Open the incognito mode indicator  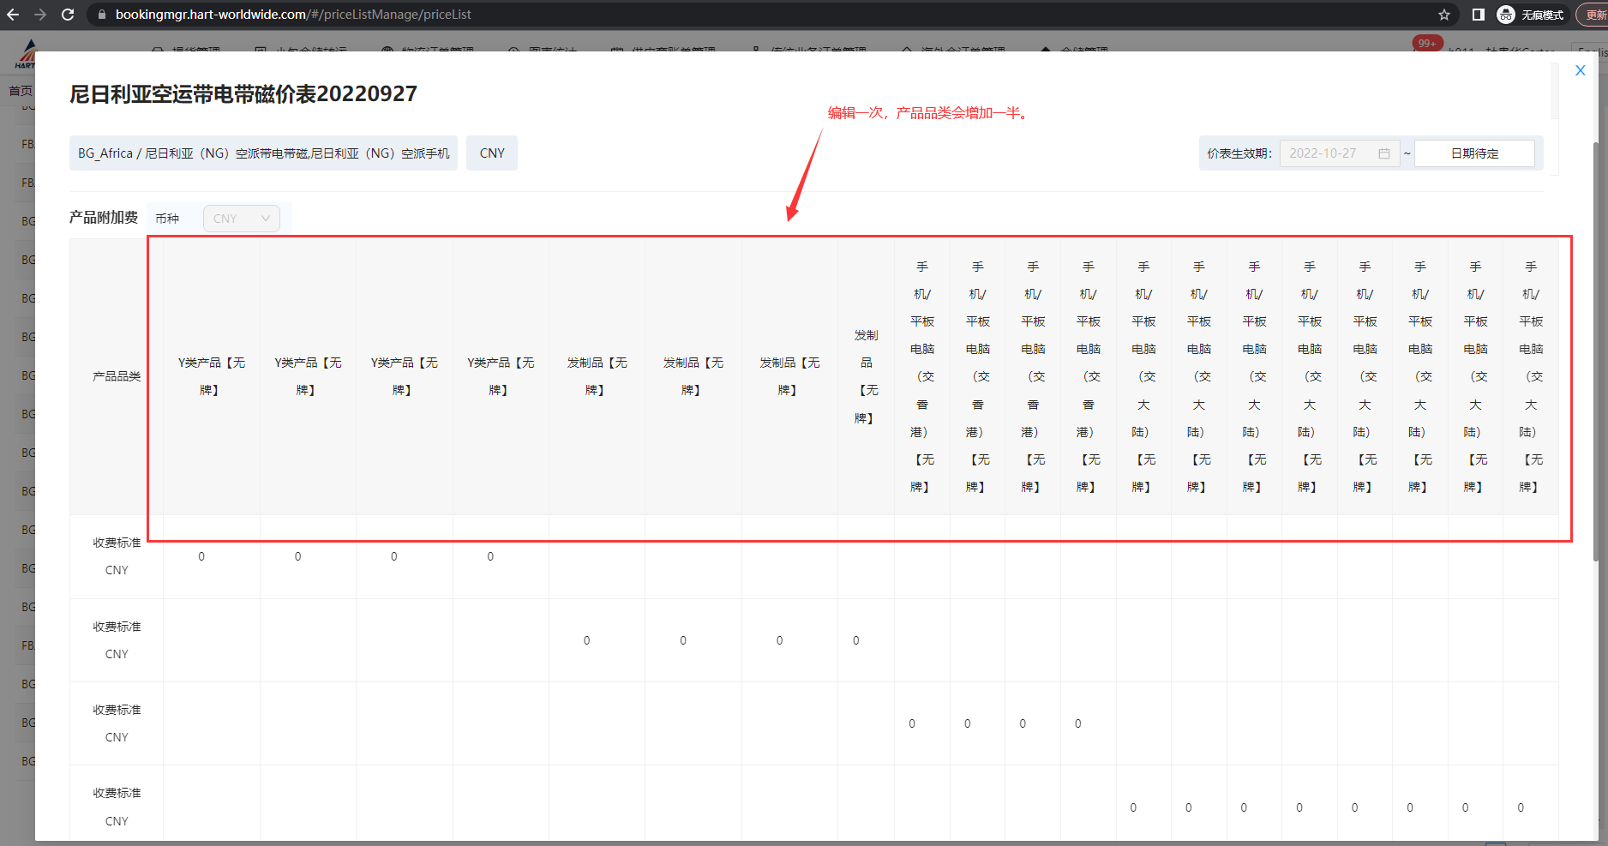pyautogui.click(x=1531, y=15)
